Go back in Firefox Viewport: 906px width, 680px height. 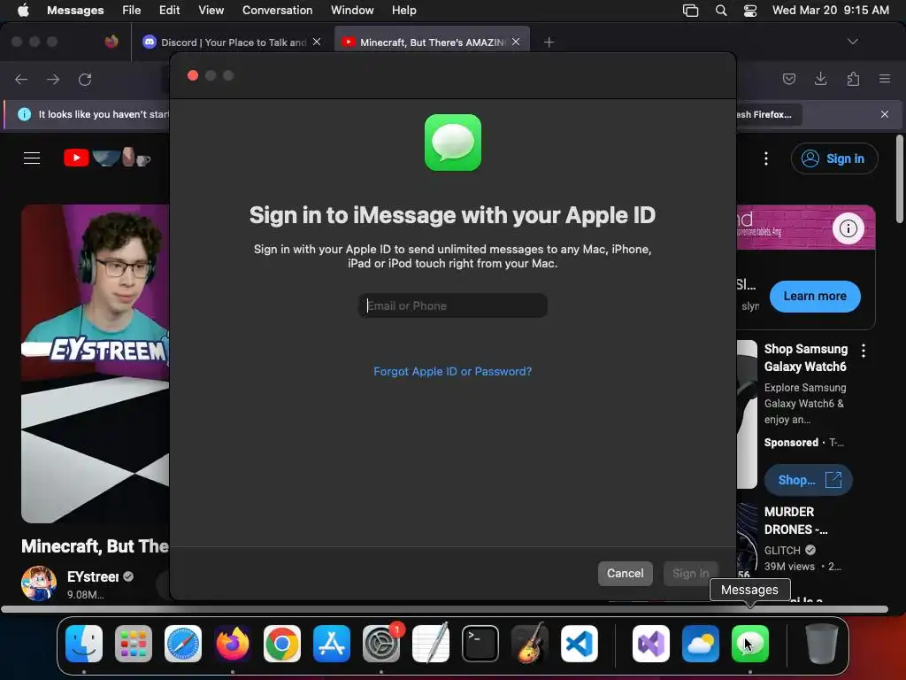[x=21, y=79]
